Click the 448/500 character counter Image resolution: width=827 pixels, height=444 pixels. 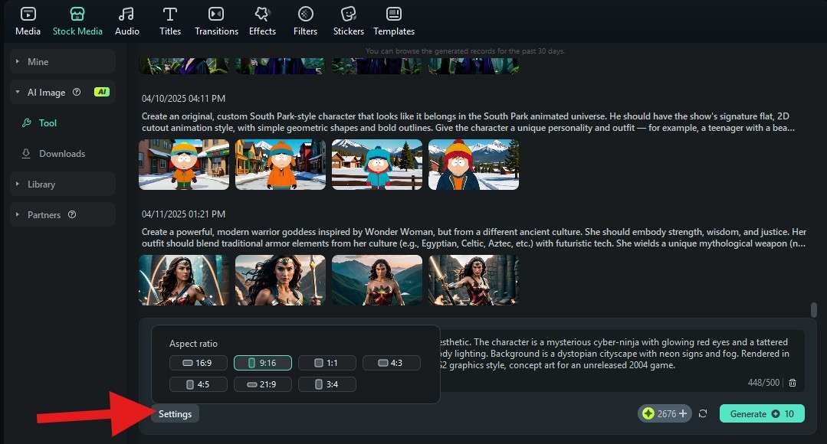(x=763, y=383)
